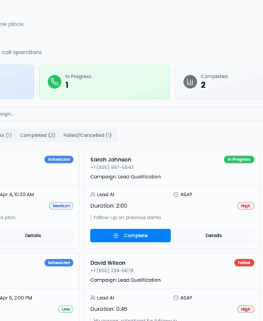Click phone number +1 (555) 234-5678
The image size is (263, 321).
point(112,271)
